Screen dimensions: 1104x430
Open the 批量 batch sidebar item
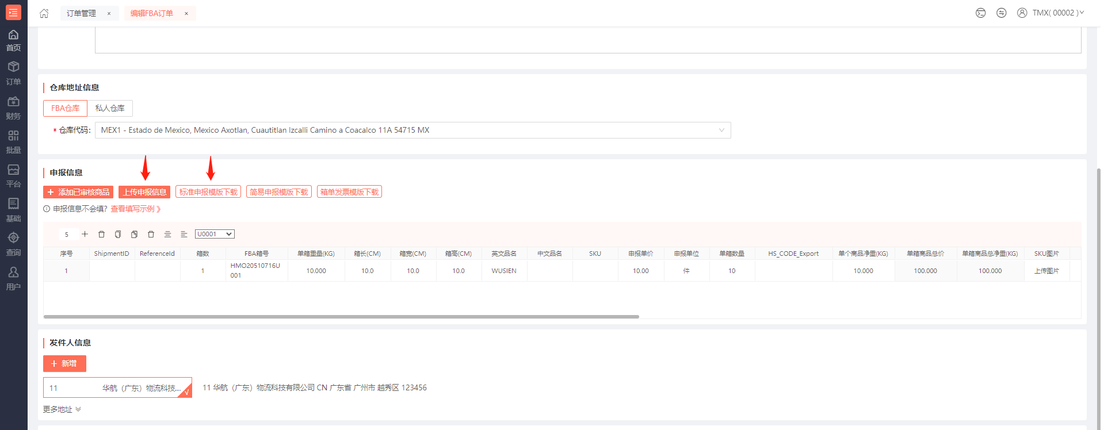[13, 142]
